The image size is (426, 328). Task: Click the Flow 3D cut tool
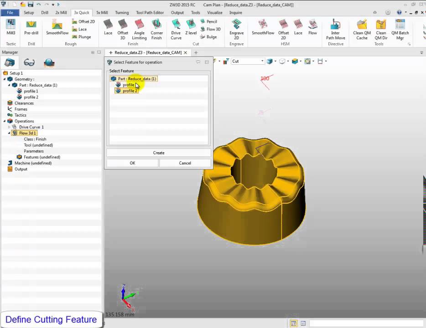pyautogui.click(x=211, y=29)
